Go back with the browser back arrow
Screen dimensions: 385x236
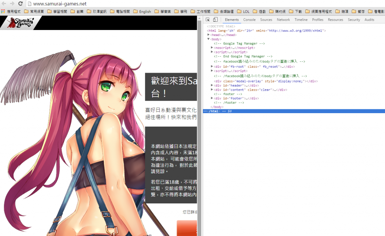(x=4, y=4)
